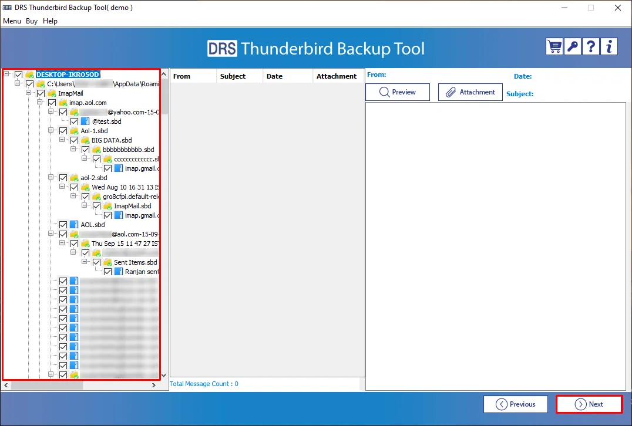Open the question mark help icon
This screenshot has width=632, height=426.
click(591, 47)
